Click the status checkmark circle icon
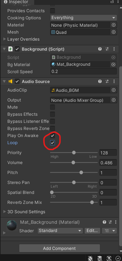The image size is (122, 261). pos(118,258)
